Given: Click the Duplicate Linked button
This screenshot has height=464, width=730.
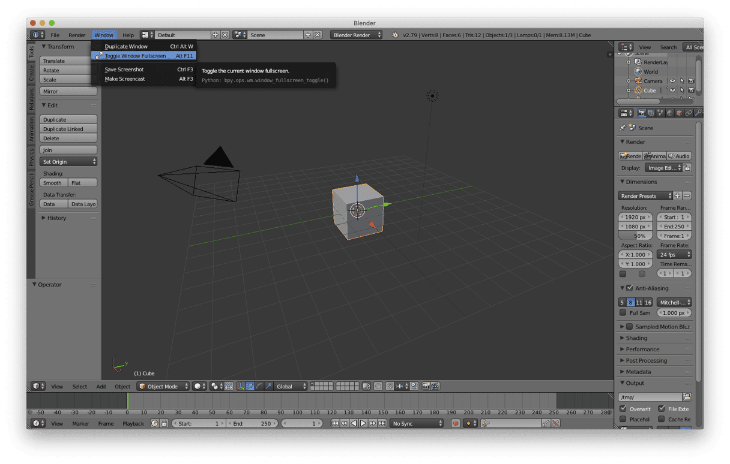Looking at the screenshot, I should (x=68, y=129).
